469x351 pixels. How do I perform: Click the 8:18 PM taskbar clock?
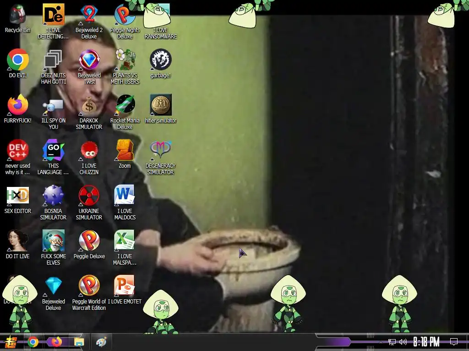click(x=426, y=342)
